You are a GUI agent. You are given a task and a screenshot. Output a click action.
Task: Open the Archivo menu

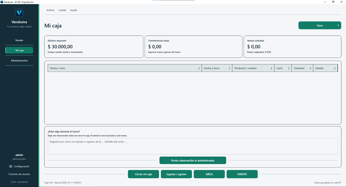pyautogui.click(x=50, y=10)
